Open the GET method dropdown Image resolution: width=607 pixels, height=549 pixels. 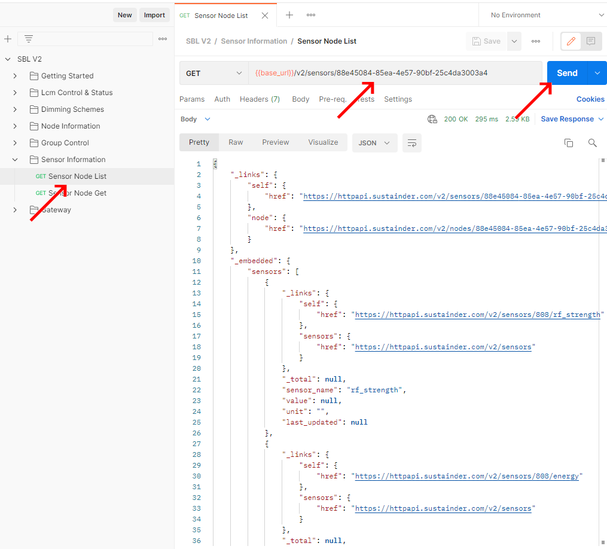[213, 72]
